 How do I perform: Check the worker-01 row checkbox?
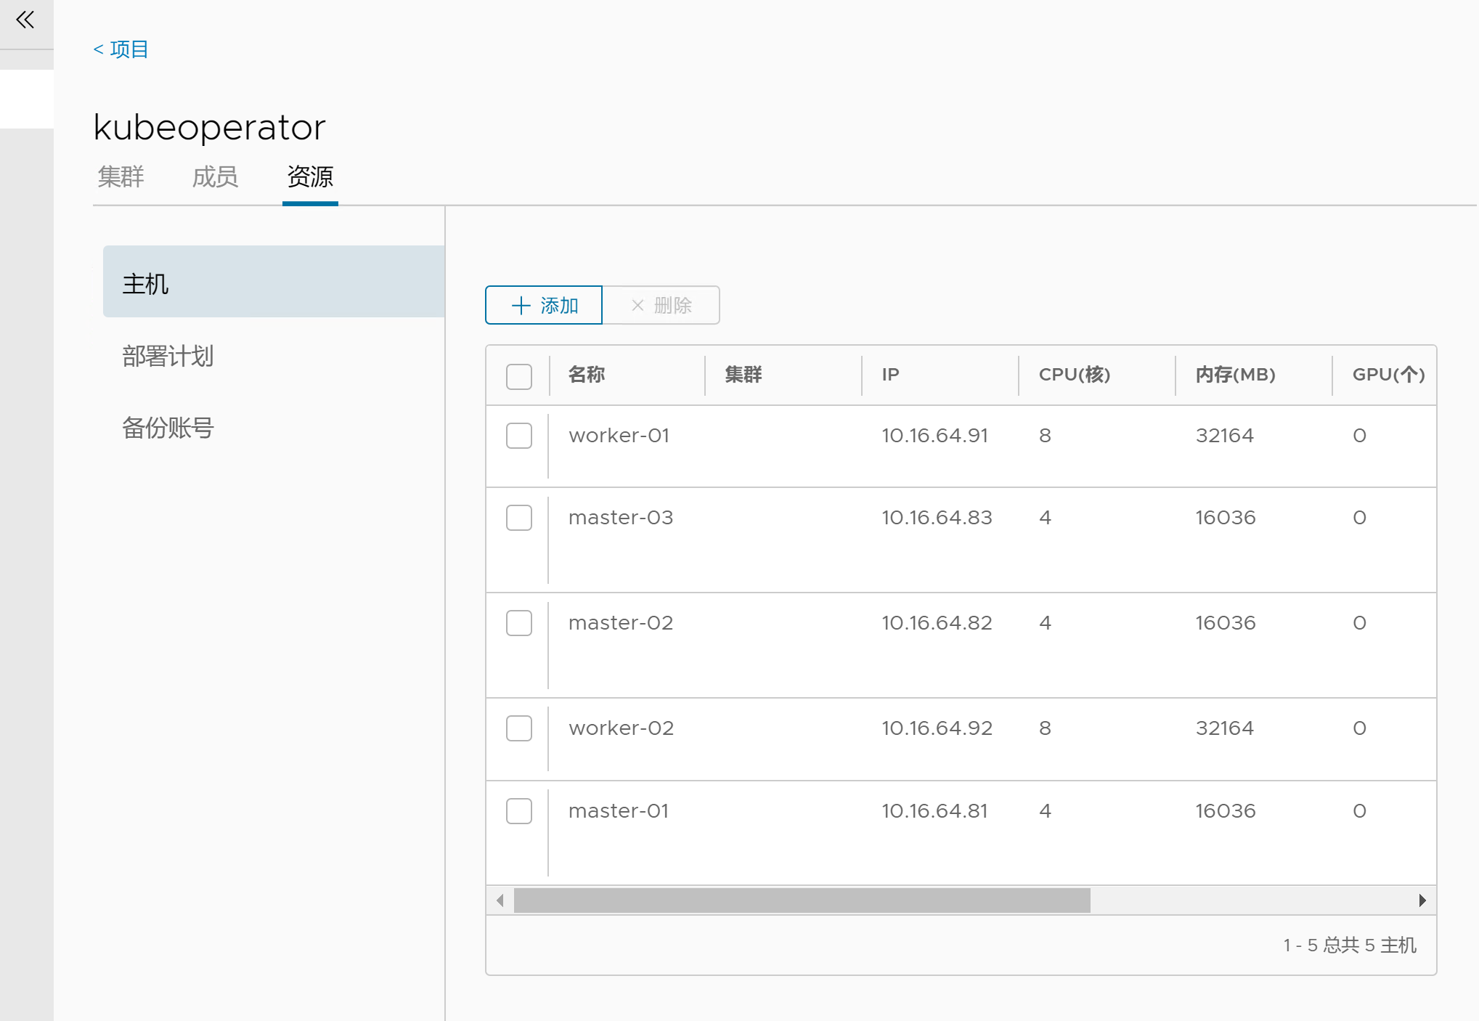point(519,436)
